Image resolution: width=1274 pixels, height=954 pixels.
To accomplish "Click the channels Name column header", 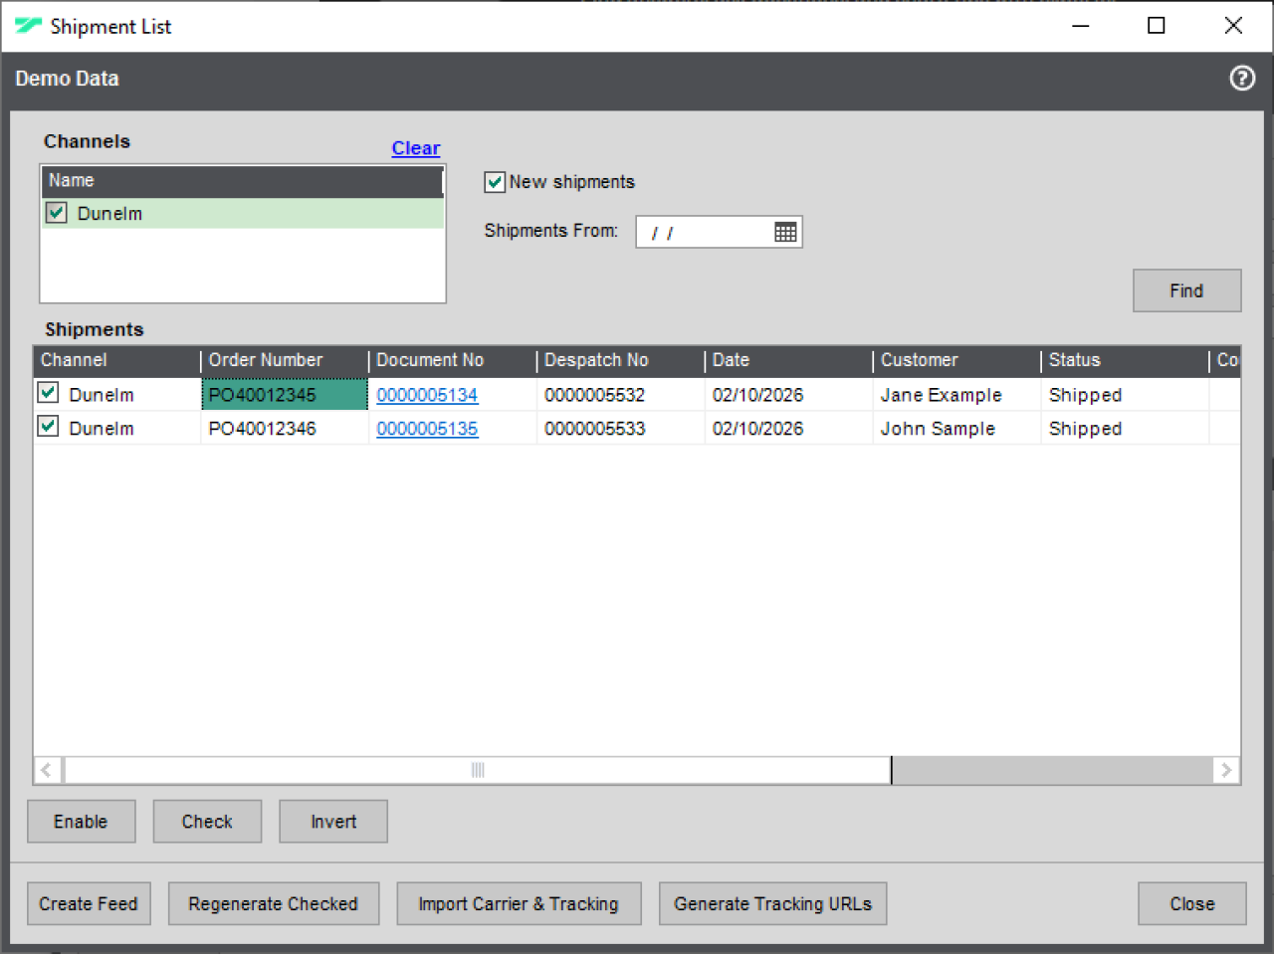I will click(242, 181).
